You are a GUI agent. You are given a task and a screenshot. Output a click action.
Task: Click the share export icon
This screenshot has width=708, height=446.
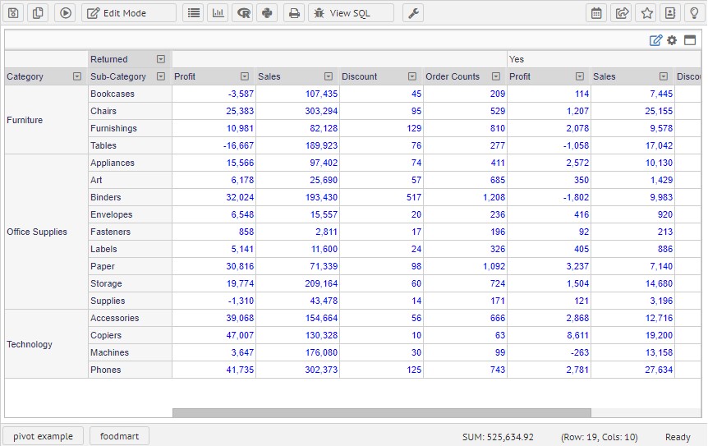click(622, 13)
